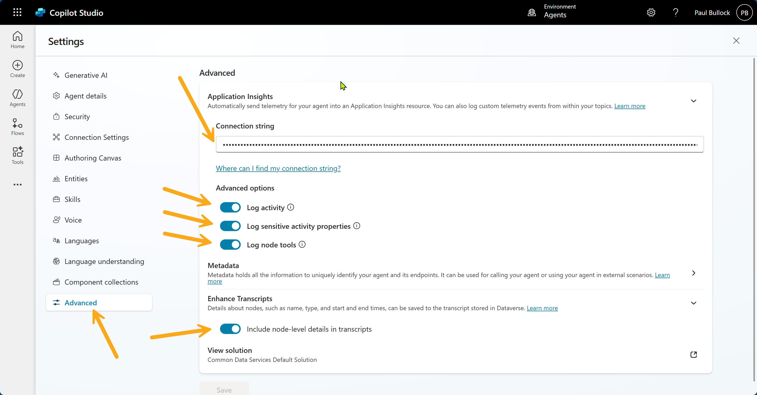Select the Security settings item
Screen dimensions: 757x395
tap(77, 116)
